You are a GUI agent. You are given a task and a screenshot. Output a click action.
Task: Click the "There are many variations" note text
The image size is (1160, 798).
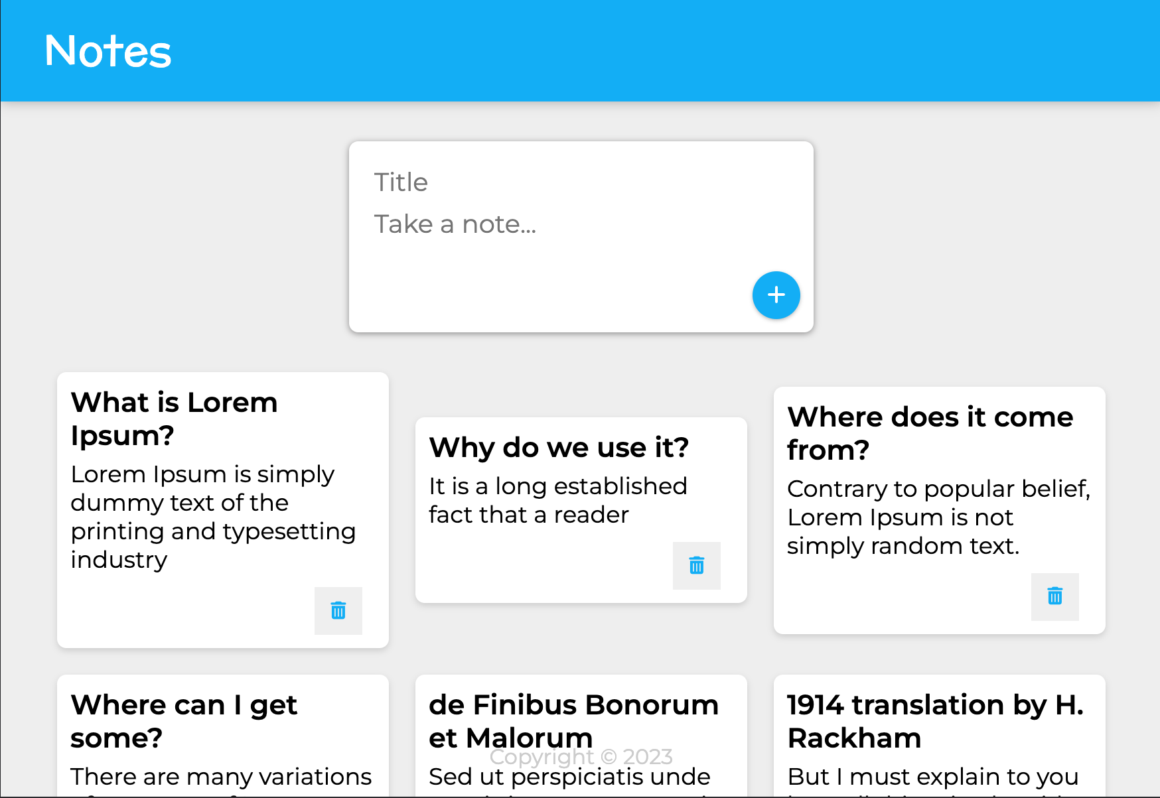click(221, 777)
